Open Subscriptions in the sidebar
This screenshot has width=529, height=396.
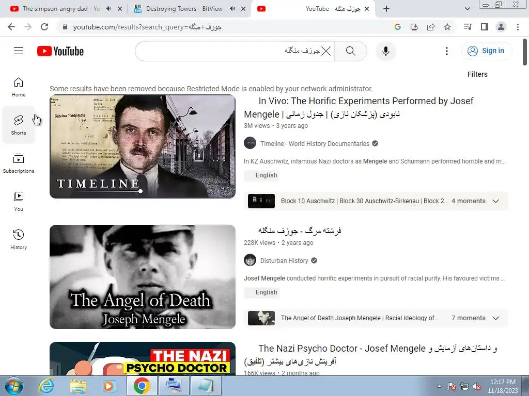point(19,163)
